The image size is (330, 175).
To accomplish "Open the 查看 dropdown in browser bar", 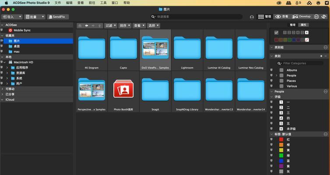I will [139, 26].
